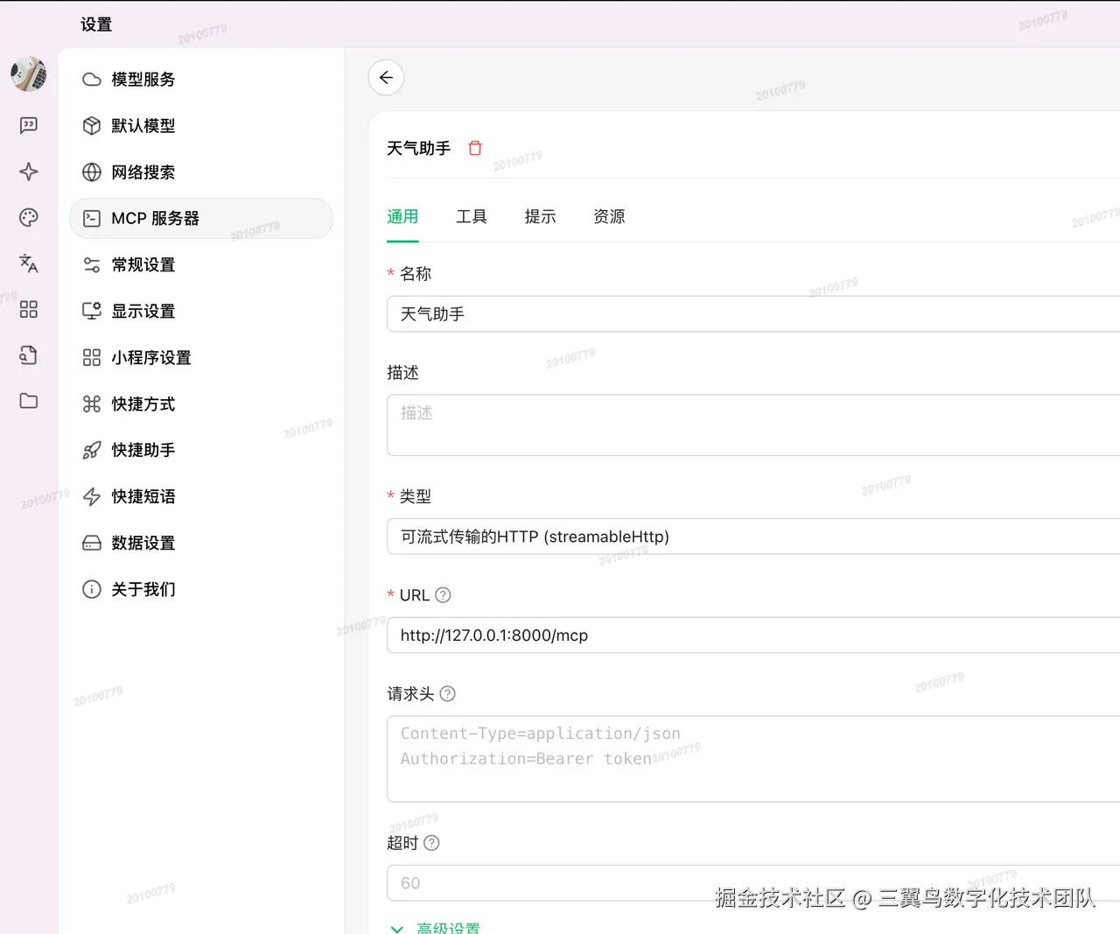Viewport: 1120px width, 934px height.
Task: Delete the 天气助手 server with trash icon
Action: coord(475,148)
